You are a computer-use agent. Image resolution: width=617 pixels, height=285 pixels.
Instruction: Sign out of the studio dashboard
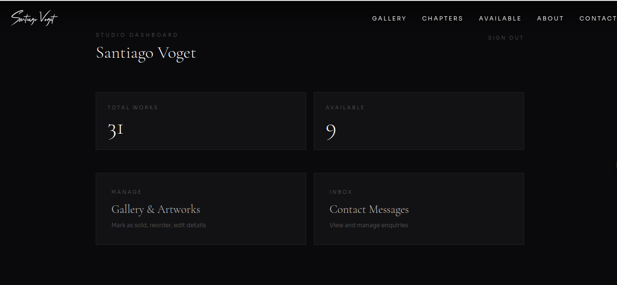pos(506,37)
